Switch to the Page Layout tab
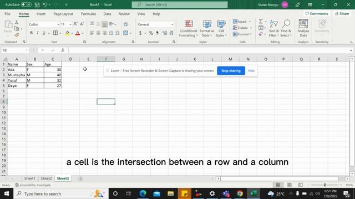Image resolution: width=355 pixels, height=199 pixels. tap(63, 14)
